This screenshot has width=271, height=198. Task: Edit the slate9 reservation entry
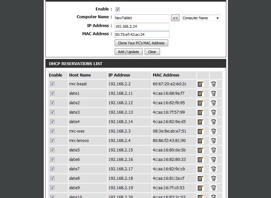coord(200,188)
